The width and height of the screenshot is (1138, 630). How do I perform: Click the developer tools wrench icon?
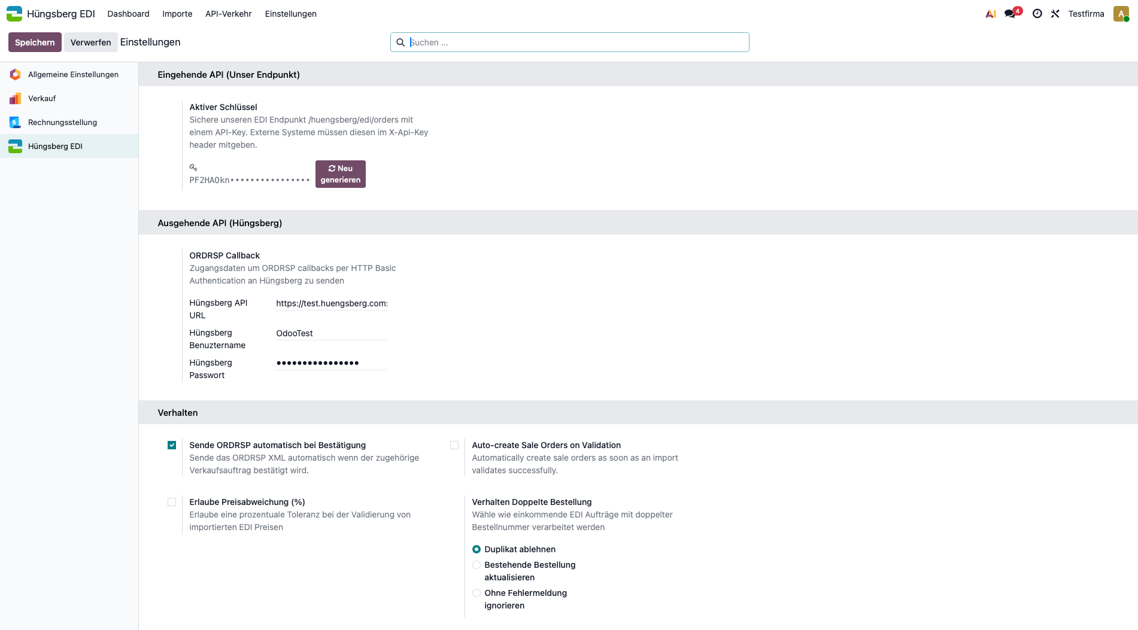point(1055,14)
